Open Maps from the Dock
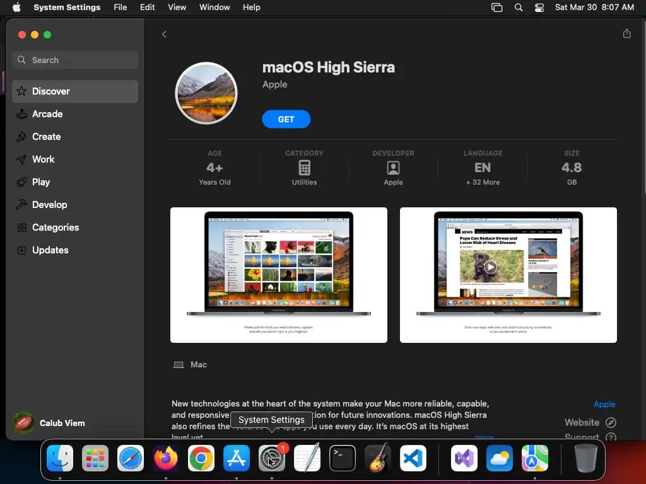 (535, 458)
